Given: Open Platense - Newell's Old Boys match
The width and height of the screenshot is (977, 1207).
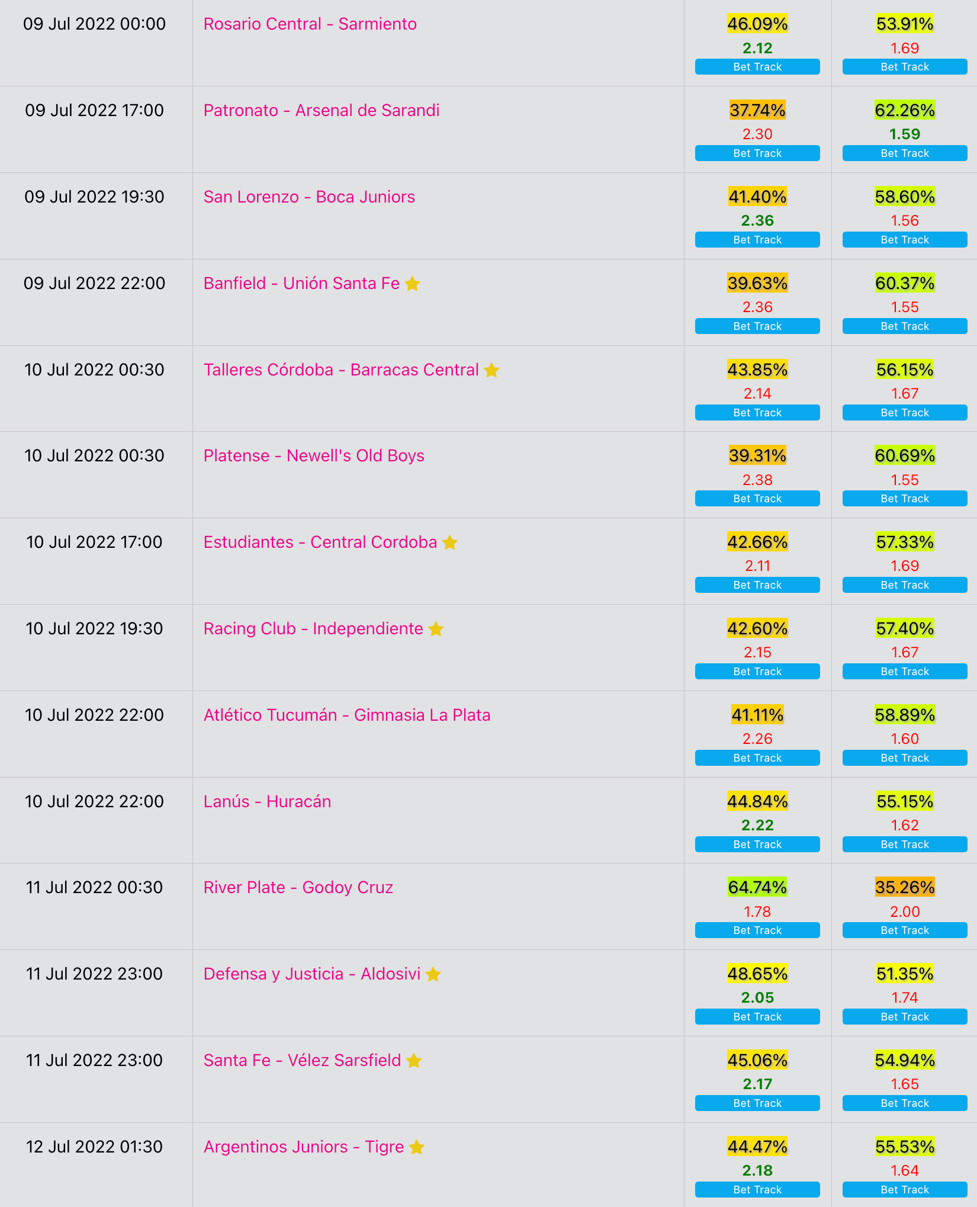Looking at the screenshot, I should tap(314, 455).
